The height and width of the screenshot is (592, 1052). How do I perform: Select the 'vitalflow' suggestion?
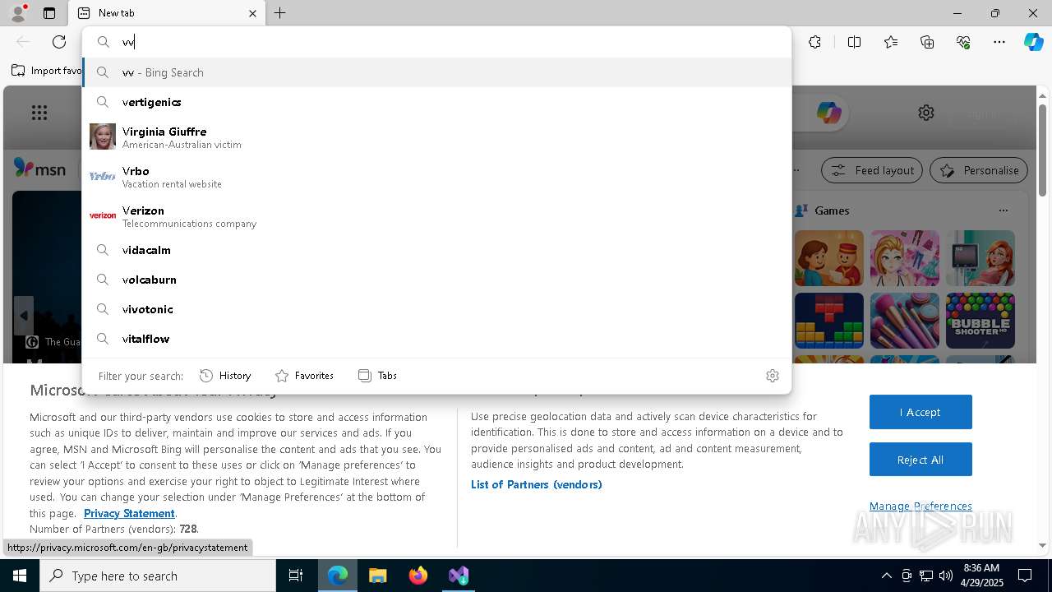(x=436, y=339)
